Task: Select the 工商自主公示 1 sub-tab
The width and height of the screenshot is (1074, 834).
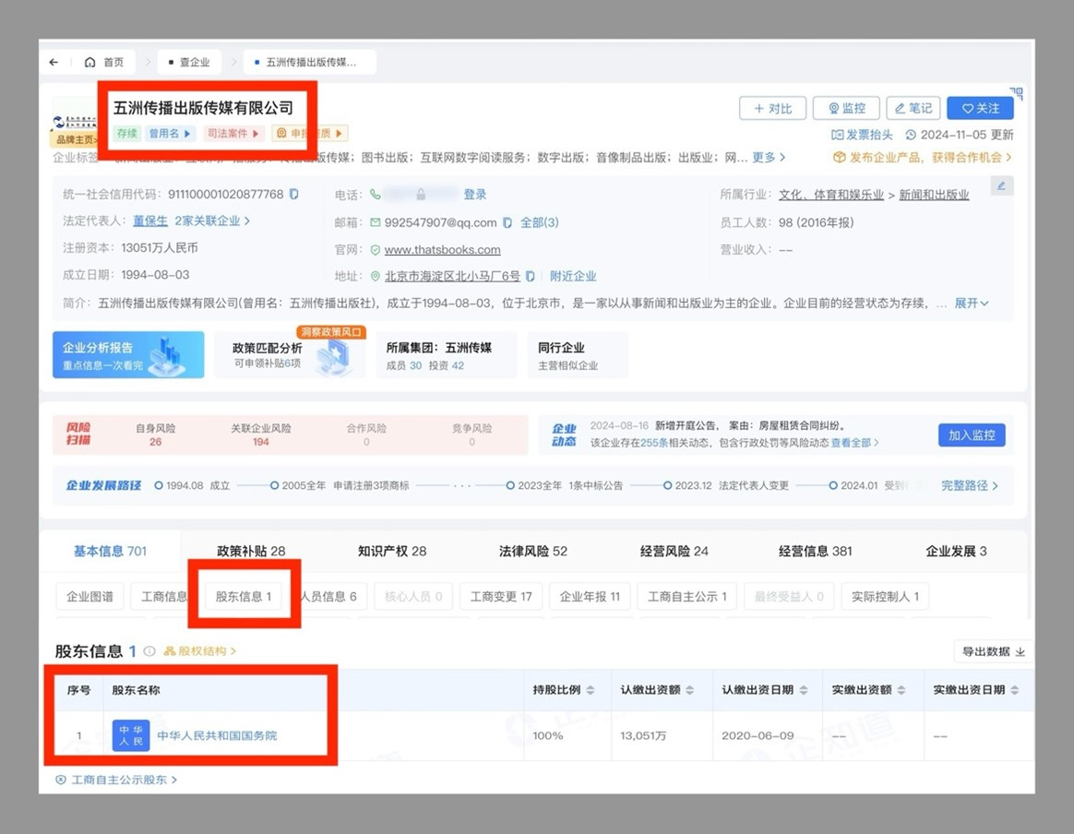Action: tap(687, 596)
